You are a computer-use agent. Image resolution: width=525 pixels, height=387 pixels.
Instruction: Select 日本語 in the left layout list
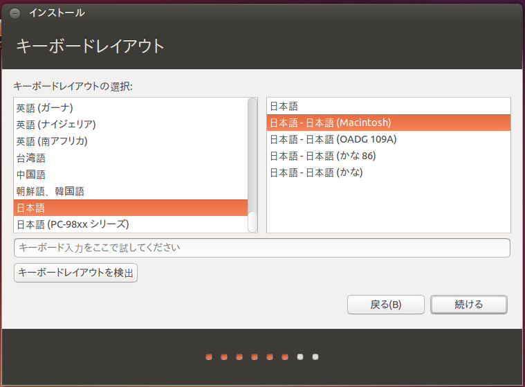131,208
